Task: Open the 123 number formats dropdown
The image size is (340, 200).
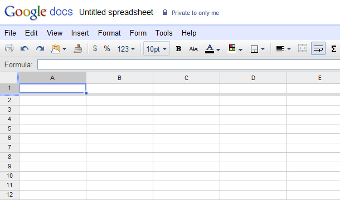Action: pyautogui.click(x=126, y=49)
